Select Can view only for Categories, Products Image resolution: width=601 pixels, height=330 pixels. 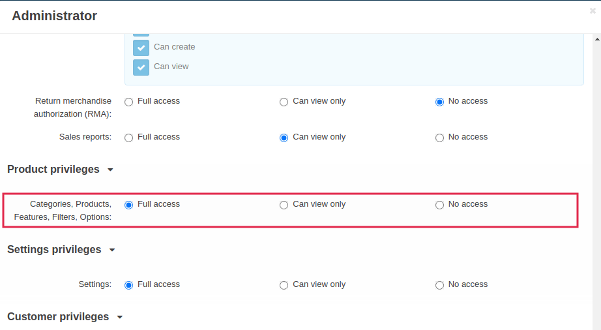tap(284, 205)
